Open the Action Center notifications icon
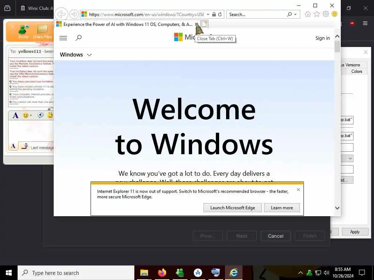The image size is (374, 280). 362,273
